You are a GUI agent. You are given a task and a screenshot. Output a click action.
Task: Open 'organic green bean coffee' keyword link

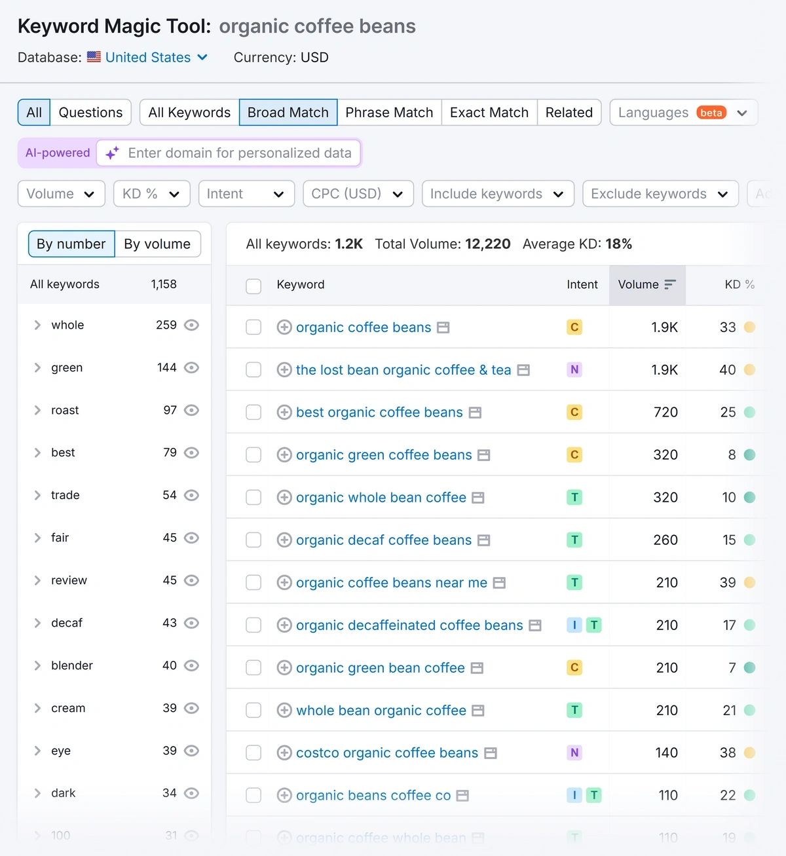click(381, 668)
